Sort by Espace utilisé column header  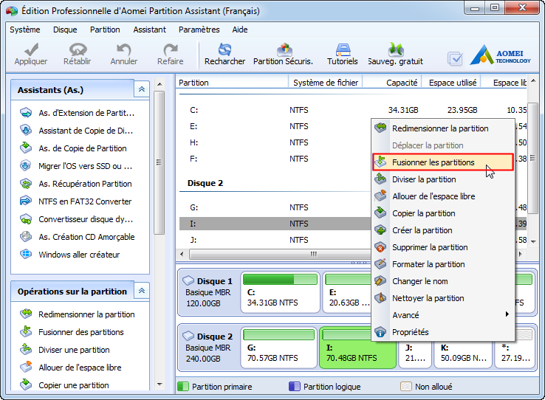coord(451,83)
